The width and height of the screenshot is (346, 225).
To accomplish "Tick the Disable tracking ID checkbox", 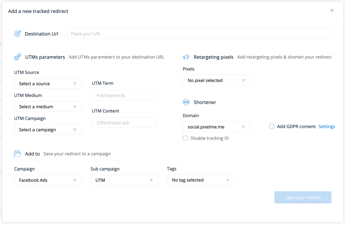I will [x=185, y=138].
